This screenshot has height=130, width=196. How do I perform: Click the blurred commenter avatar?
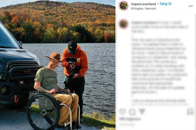pos(123,24)
